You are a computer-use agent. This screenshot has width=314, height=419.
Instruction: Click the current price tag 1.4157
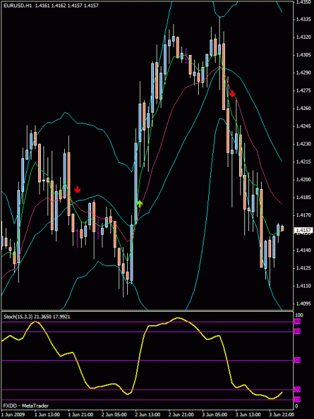302,230
